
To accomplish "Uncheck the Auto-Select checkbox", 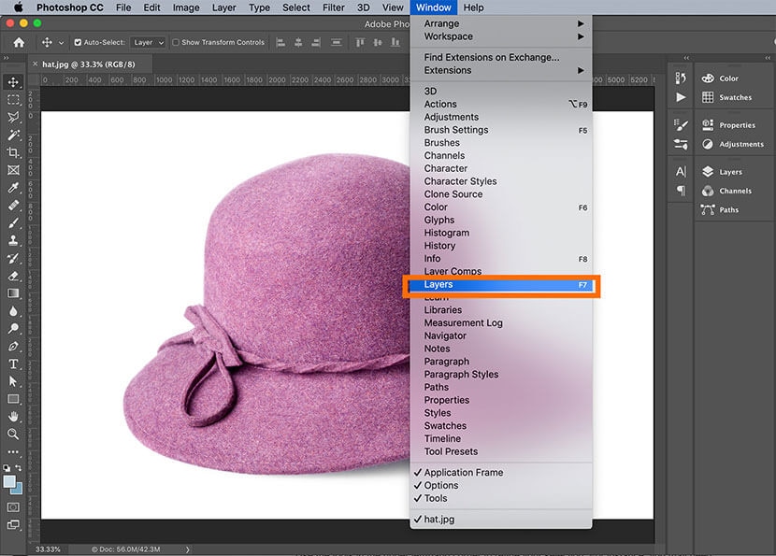I will click(78, 42).
